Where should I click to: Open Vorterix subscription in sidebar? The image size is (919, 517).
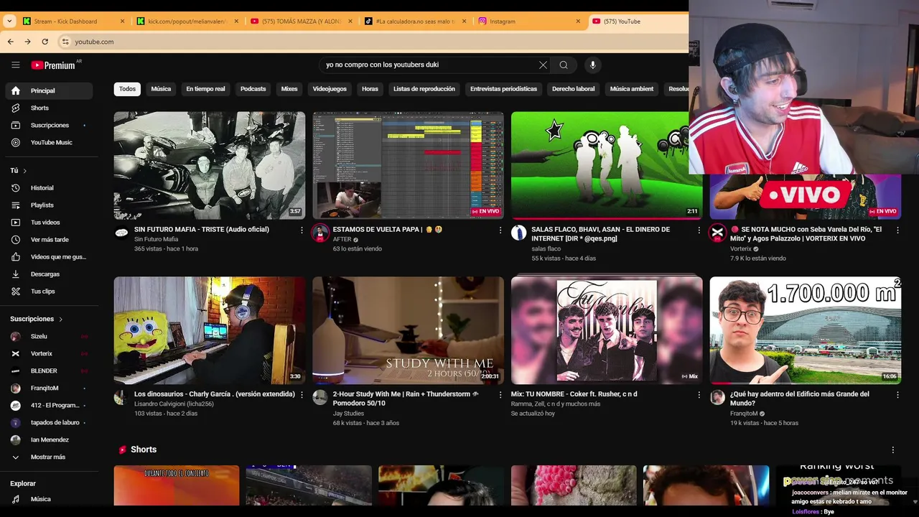point(49,353)
